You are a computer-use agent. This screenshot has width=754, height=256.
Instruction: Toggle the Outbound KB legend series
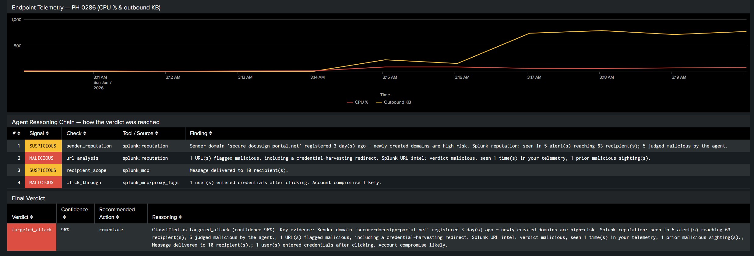pos(394,102)
